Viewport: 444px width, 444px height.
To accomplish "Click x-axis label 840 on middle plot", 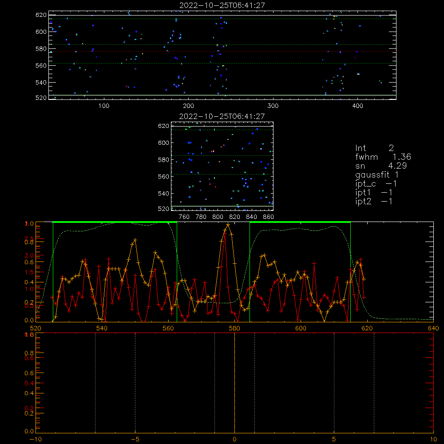I will coord(251,217).
